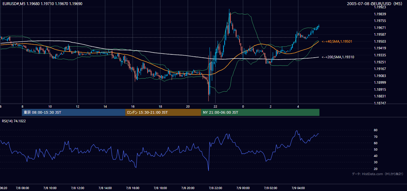This screenshot has width=407, height=191.
Task: Click the 7/9 02:00 bottom time label
Action: point(271,188)
